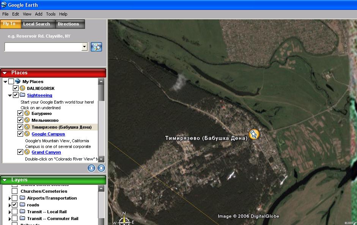Switch to the Directions tab

pyautogui.click(x=68, y=24)
